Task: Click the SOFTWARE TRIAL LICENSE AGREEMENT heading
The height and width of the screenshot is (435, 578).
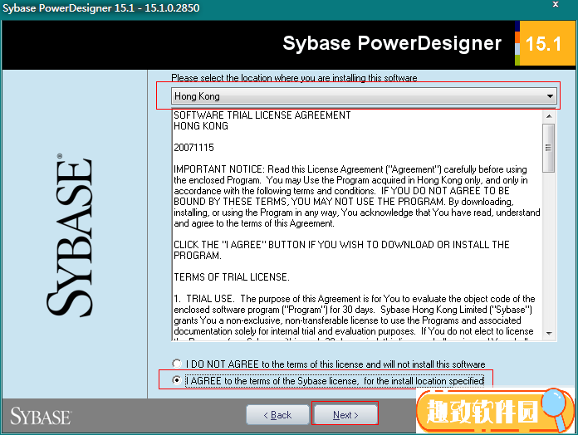Action: [x=262, y=115]
